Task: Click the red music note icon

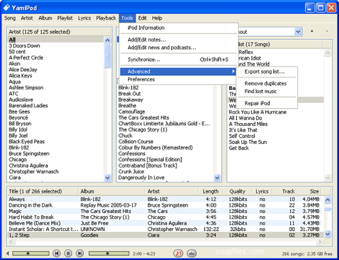Action: 178,253
